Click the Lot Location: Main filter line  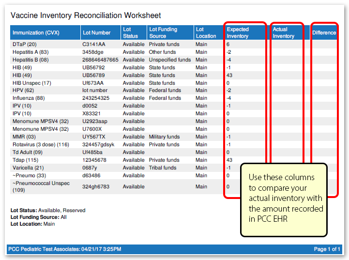[32, 224]
